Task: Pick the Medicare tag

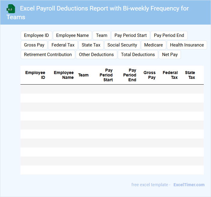Action: pos(153,45)
